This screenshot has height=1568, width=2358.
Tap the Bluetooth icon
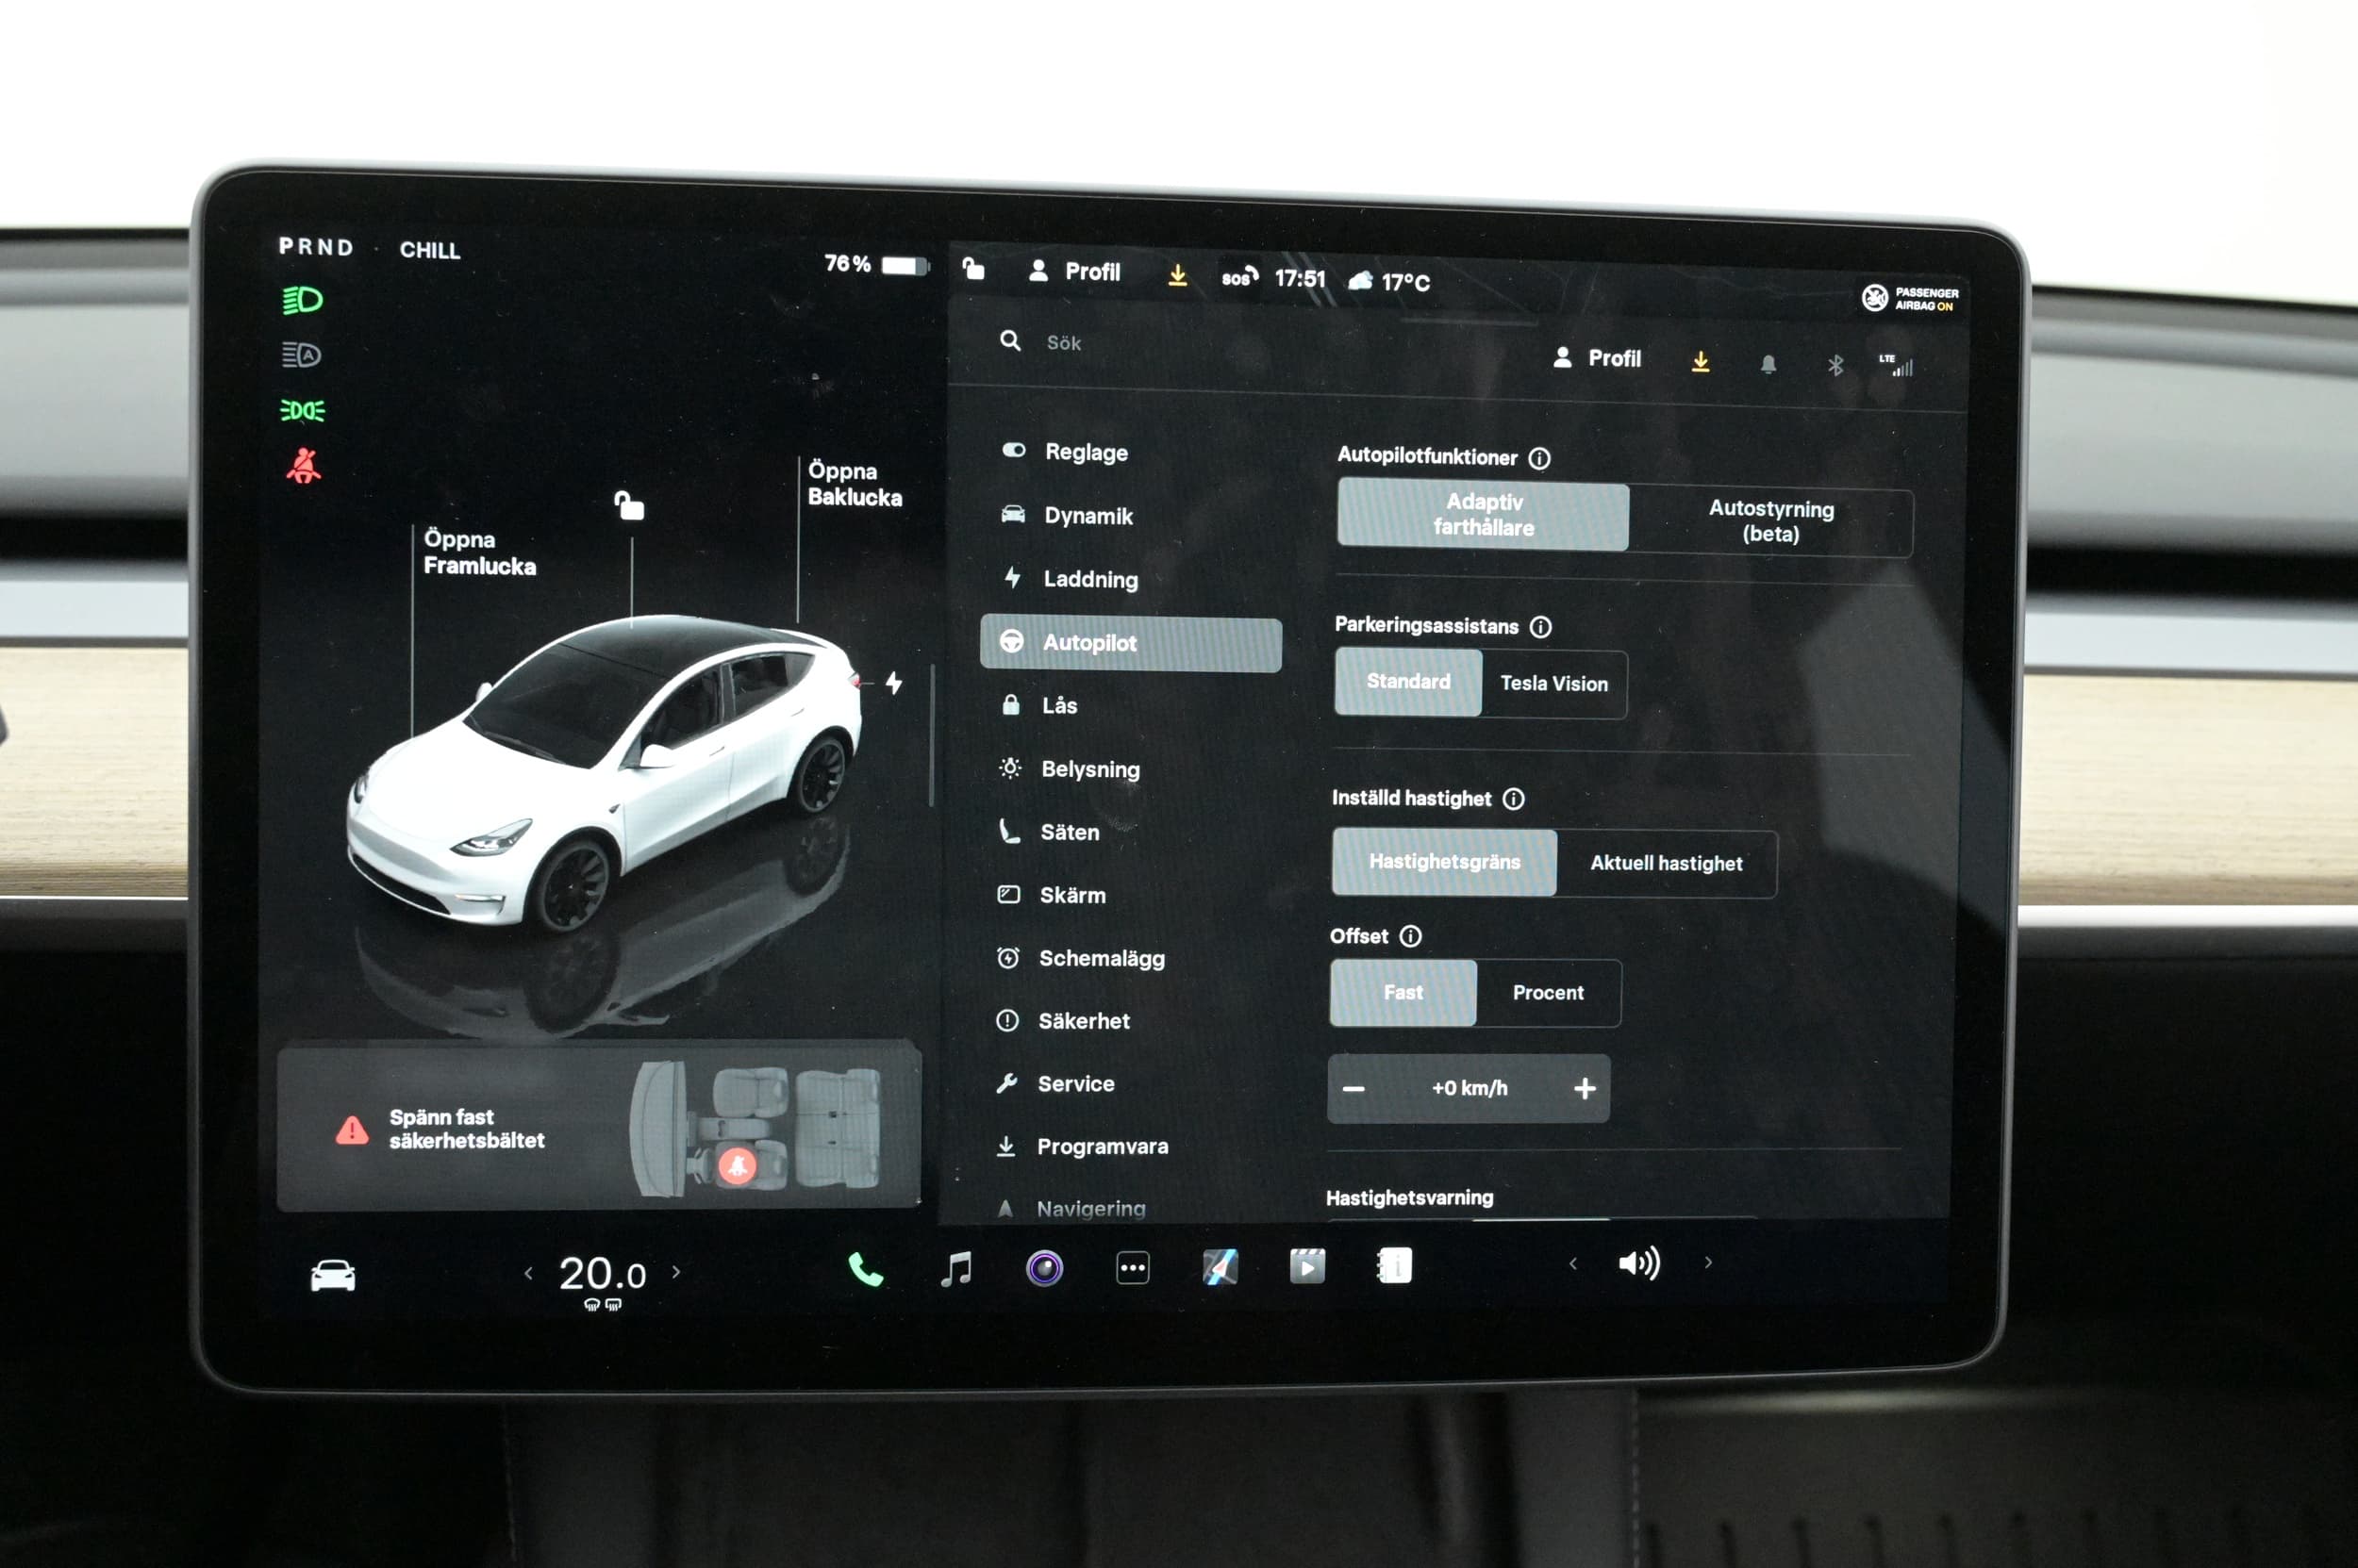(x=1835, y=365)
